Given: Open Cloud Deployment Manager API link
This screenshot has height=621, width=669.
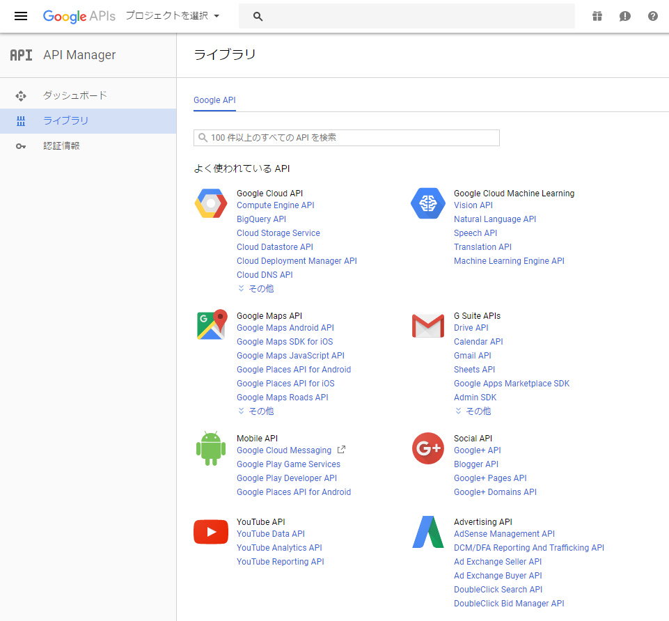Looking at the screenshot, I should [297, 261].
